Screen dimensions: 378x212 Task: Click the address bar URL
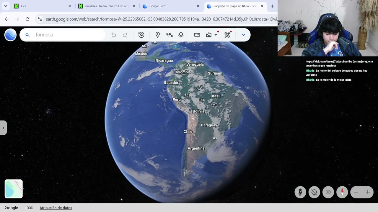tap(161, 19)
